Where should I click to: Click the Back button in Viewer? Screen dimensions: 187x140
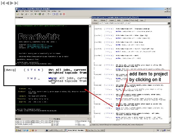point(96,20)
